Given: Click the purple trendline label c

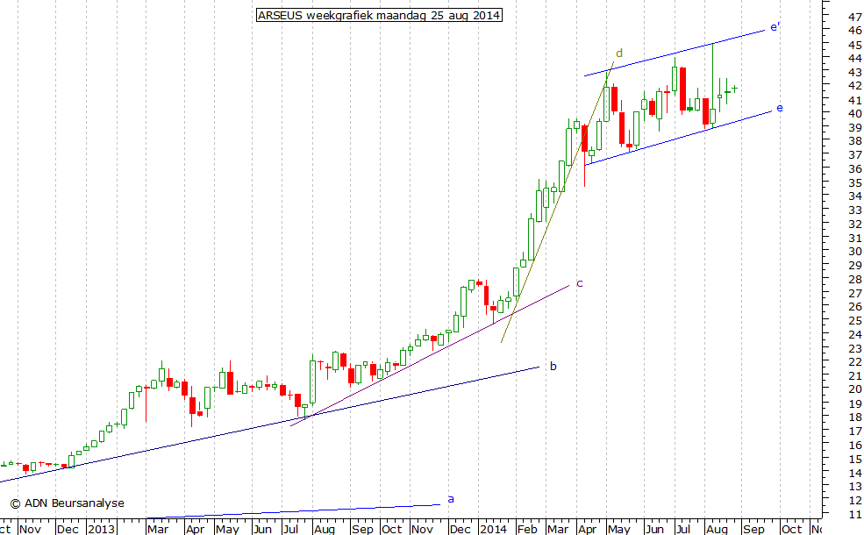Looking at the screenshot, I should tap(579, 283).
